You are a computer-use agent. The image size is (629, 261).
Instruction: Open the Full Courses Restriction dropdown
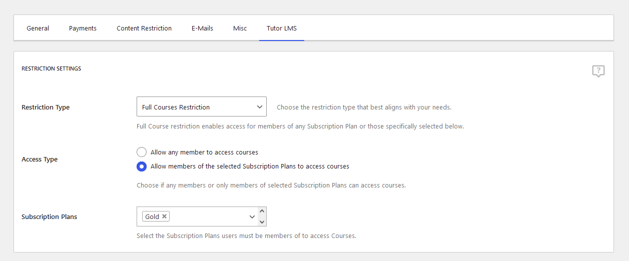coord(202,106)
